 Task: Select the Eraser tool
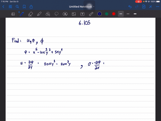click(31, 14)
